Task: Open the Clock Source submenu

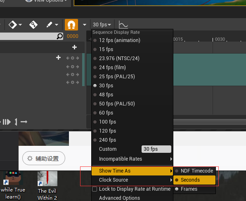Action: click(132, 180)
